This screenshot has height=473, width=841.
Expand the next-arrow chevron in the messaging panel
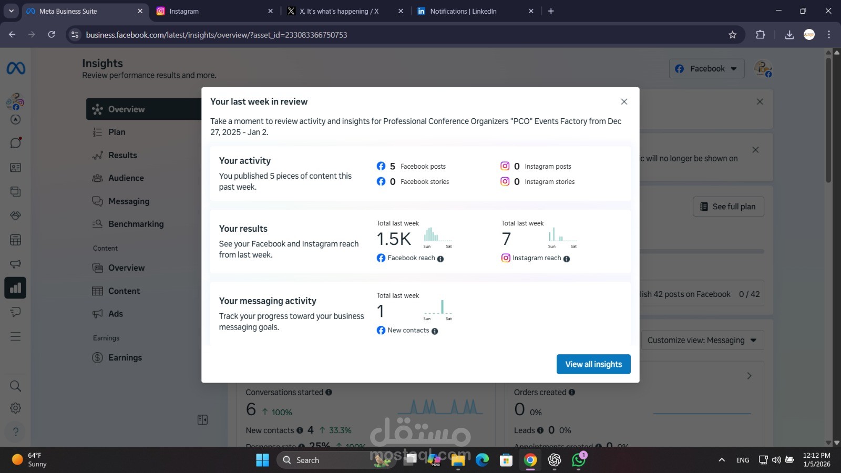[750, 376]
